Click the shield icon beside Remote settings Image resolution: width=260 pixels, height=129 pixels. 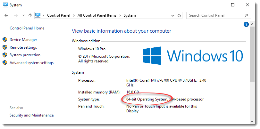click(5, 47)
